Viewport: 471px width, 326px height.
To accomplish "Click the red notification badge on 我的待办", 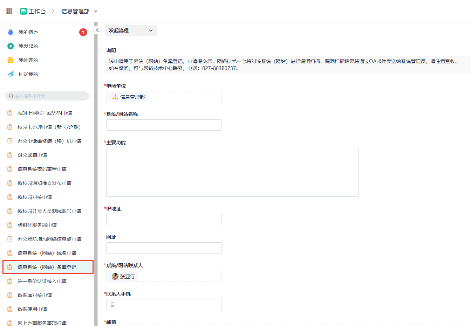I will point(83,32).
